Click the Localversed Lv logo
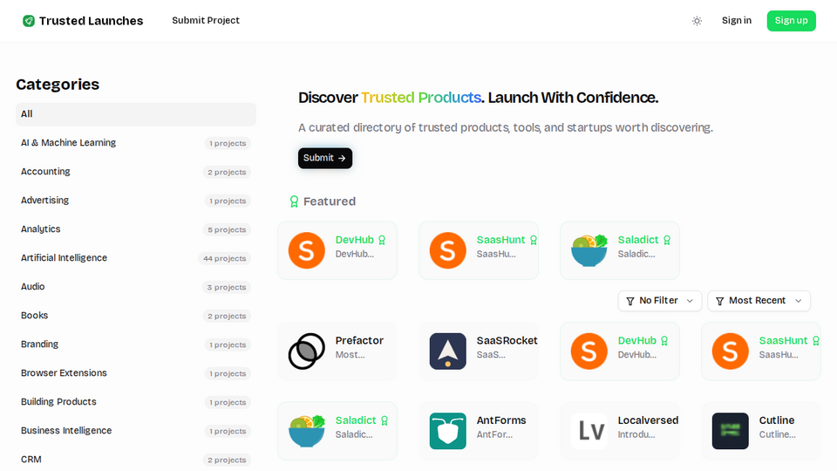The height and width of the screenshot is (471, 837). point(589,431)
